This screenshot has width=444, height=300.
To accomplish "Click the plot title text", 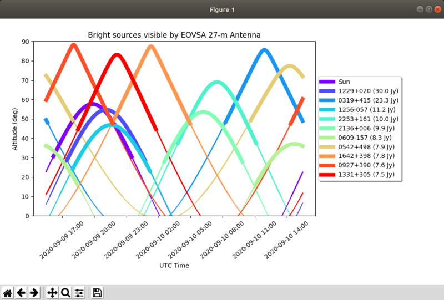I will pos(174,35).
